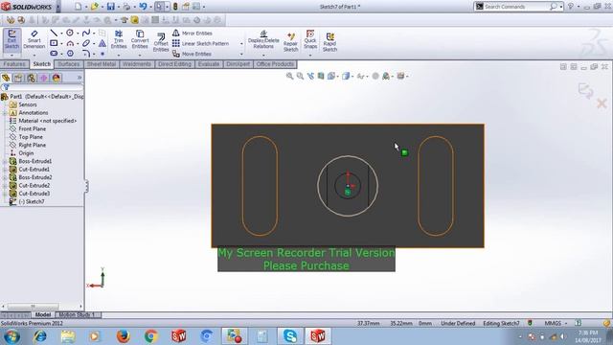Open Skype from the taskbar
This screenshot has height=345, width=613.
click(290, 336)
